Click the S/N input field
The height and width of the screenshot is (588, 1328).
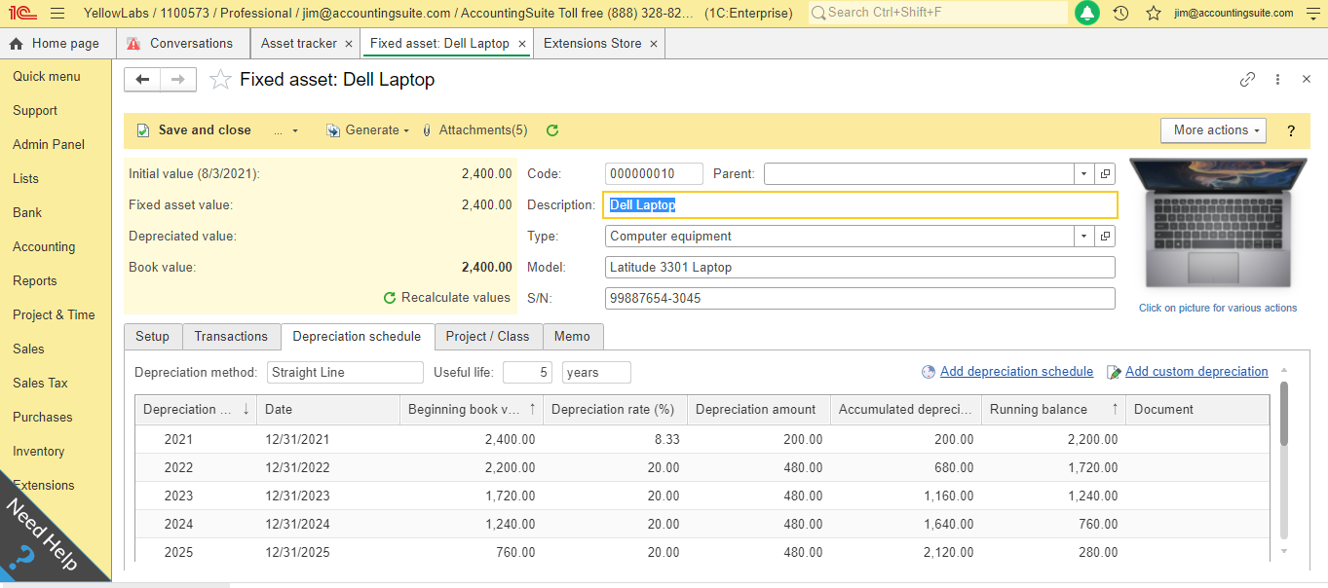pos(859,299)
